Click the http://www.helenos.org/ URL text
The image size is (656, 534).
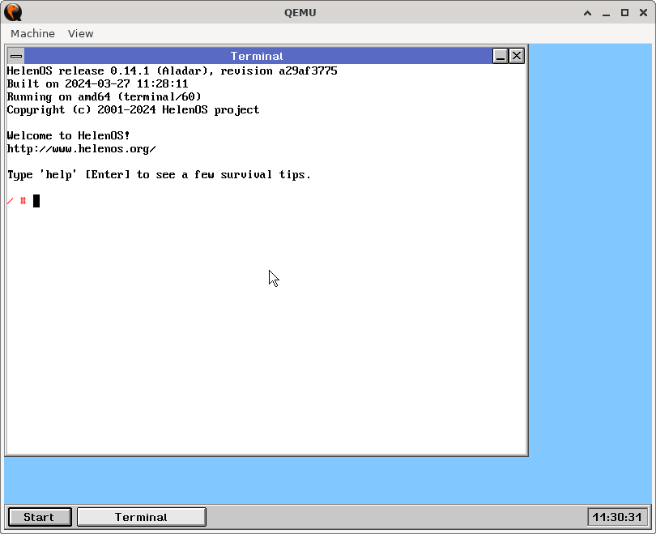coord(82,149)
